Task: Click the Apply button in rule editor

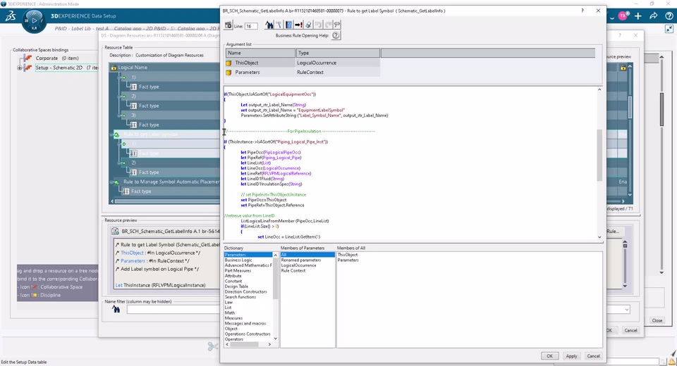Action: click(x=572, y=356)
